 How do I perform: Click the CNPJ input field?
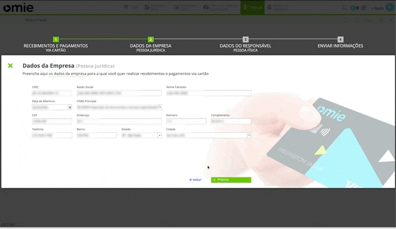coord(52,93)
